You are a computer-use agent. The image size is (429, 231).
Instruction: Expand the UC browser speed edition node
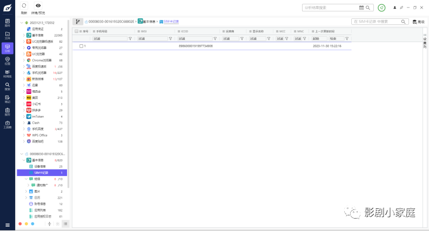pyautogui.click(x=24, y=42)
